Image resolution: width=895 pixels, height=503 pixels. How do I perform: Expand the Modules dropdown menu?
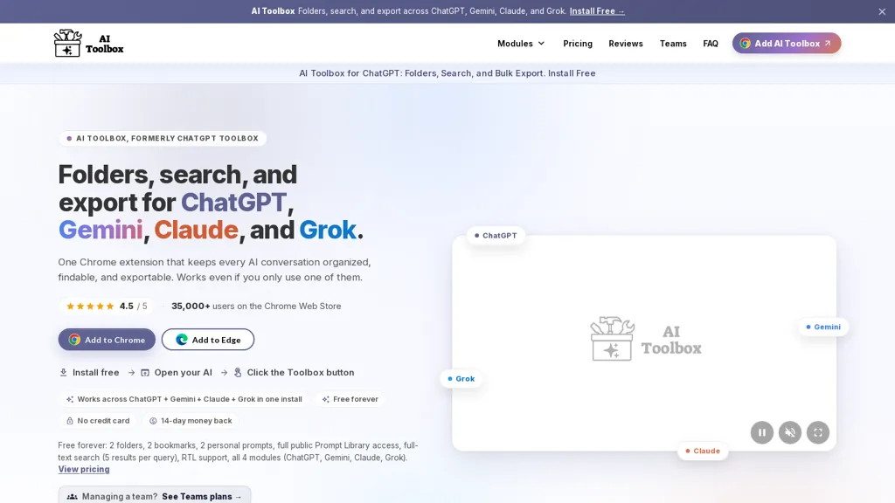click(x=521, y=44)
